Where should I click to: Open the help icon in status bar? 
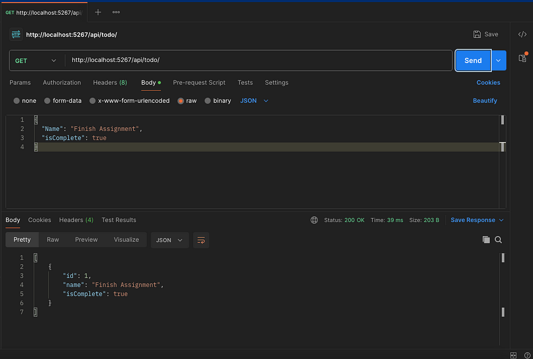tap(527, 355)
